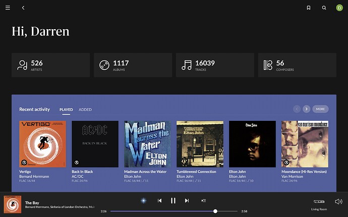Open the 526 Artists tile

pyautogui.click(x=50, y=65)
